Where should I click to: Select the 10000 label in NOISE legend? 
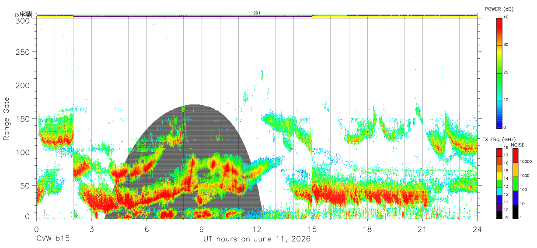tap(526, 161)
